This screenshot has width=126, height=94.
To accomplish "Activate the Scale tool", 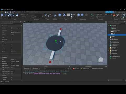I will [x=9, y=15].
